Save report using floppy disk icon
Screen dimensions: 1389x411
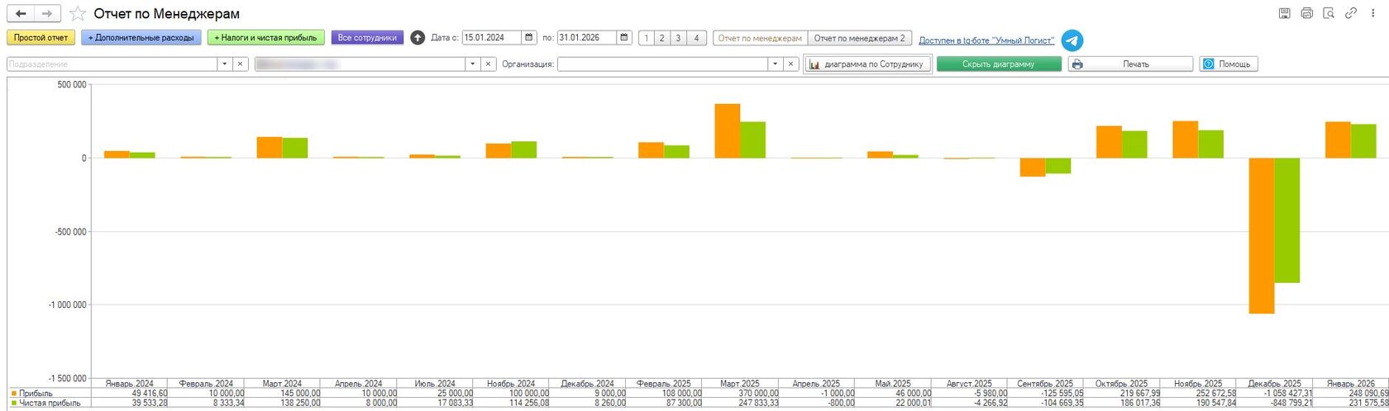[x=1284, y=13]
